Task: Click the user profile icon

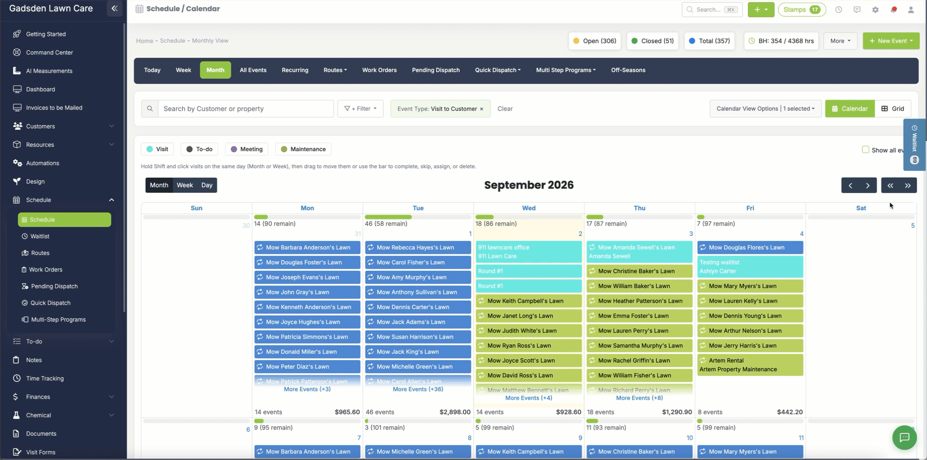Action: tap(911, 10)
